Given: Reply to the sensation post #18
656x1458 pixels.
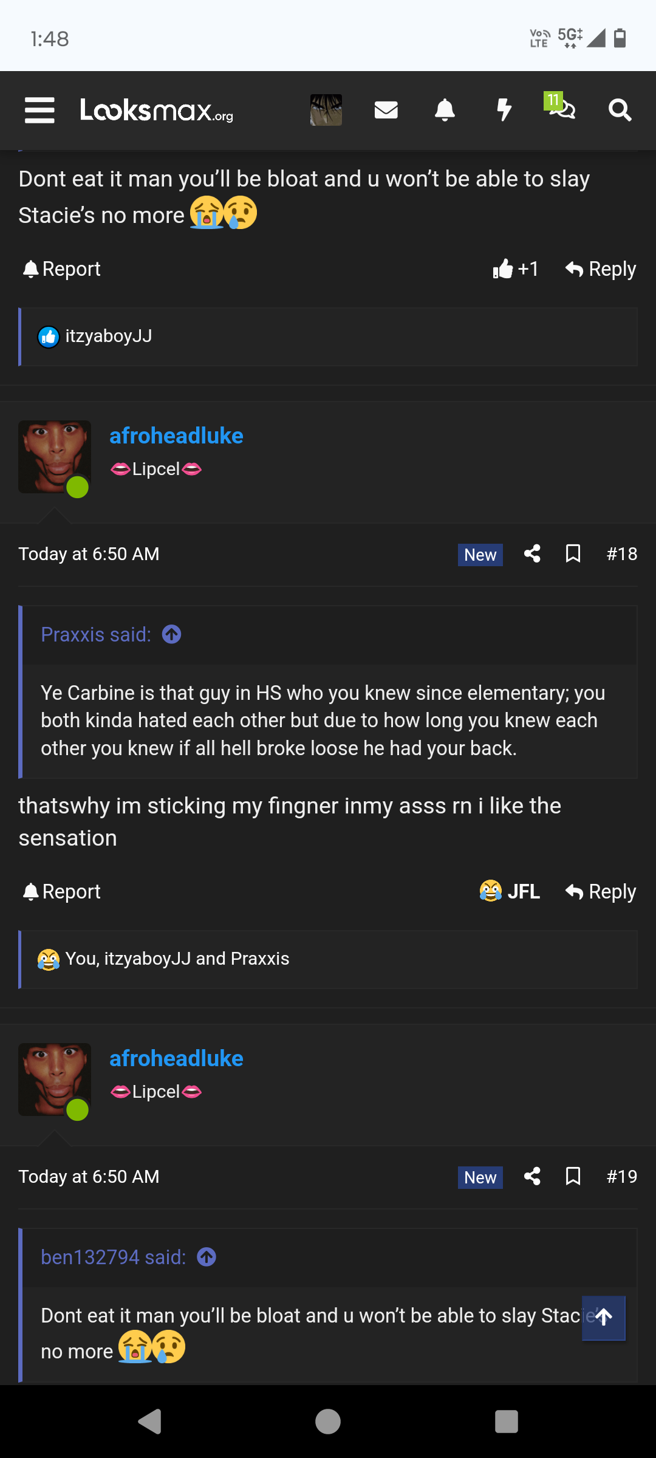Looking at the screenshot, I should click(600, 891).
